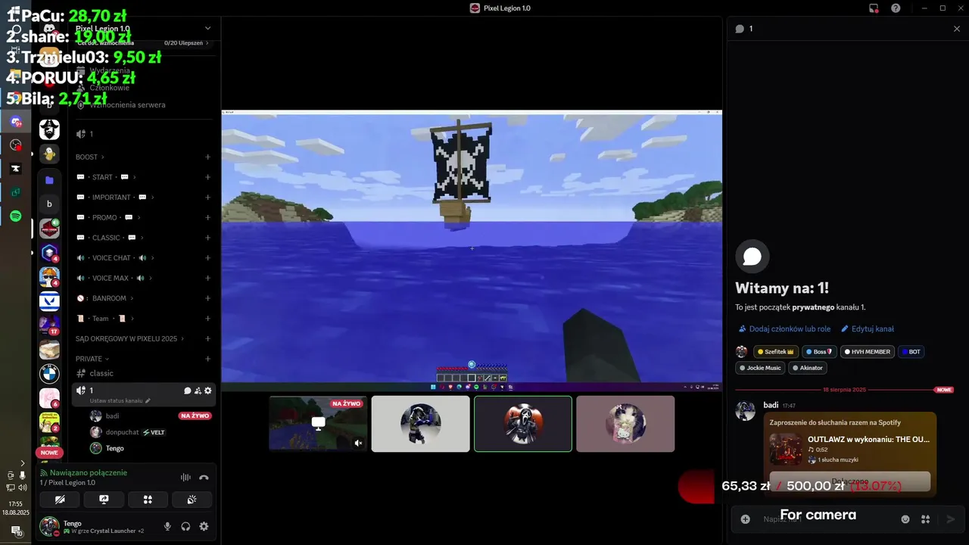Open user settings gear icon
969x545 pixels.
pyautogui.click(x=204, y=527)
